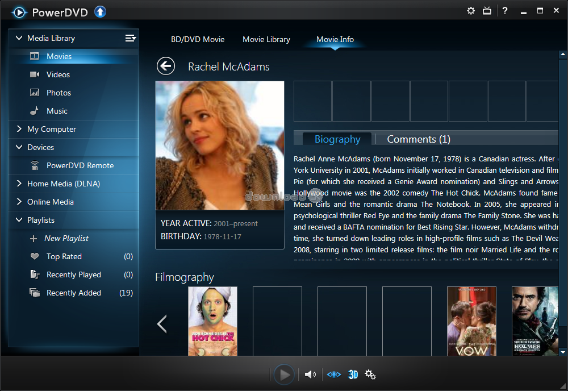This screenshot has width=568, height=391.
Task: Click the Rachel McAdams name heading
Action: pos(229,66)
